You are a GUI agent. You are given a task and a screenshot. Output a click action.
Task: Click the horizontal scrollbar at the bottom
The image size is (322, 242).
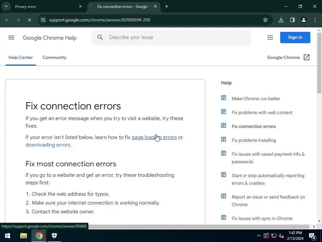[x=199, y=227]
